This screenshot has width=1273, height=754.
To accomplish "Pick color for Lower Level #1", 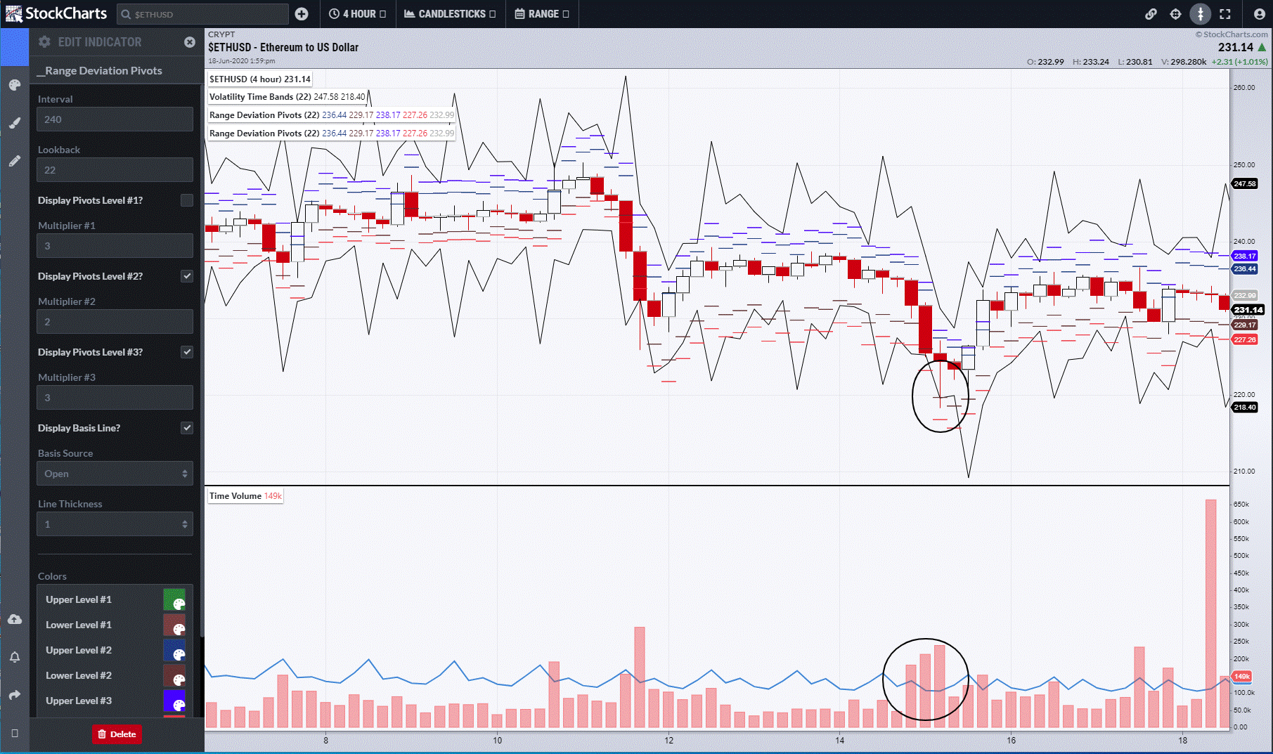I will tap(174, 625).
